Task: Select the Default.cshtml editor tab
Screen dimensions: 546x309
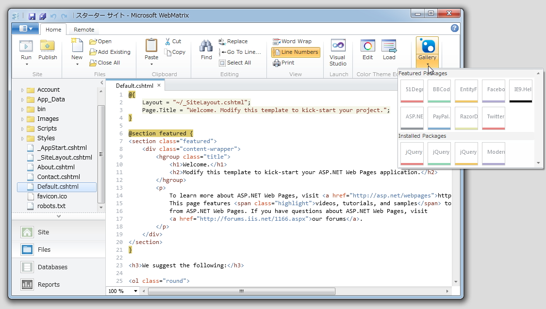Action: pyautogui.click(x=134, y=85)
